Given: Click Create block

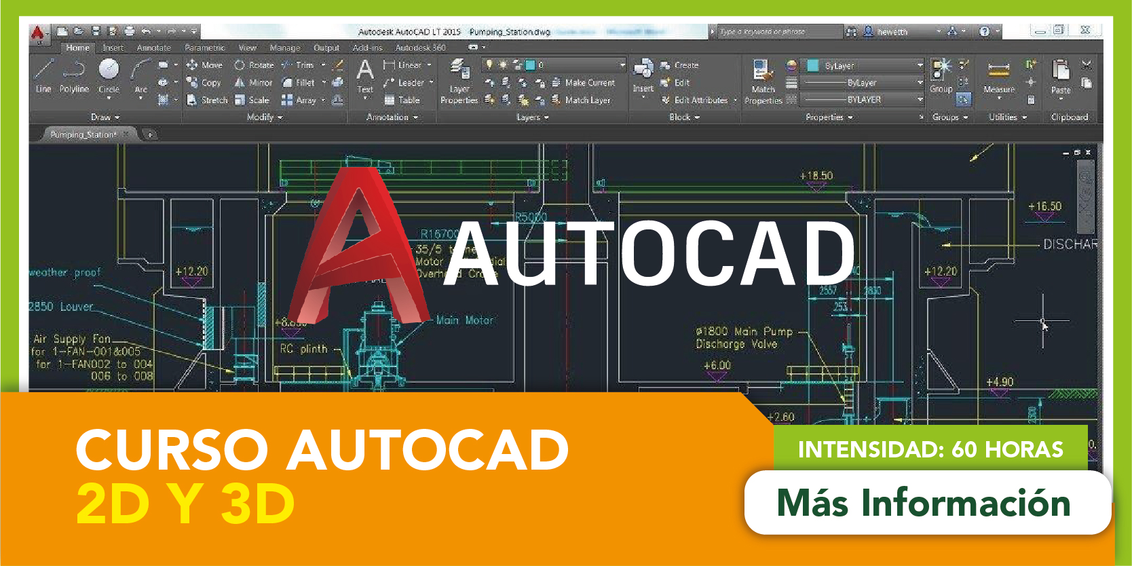Looking at the screenshot, I should (x=679, y=65).
